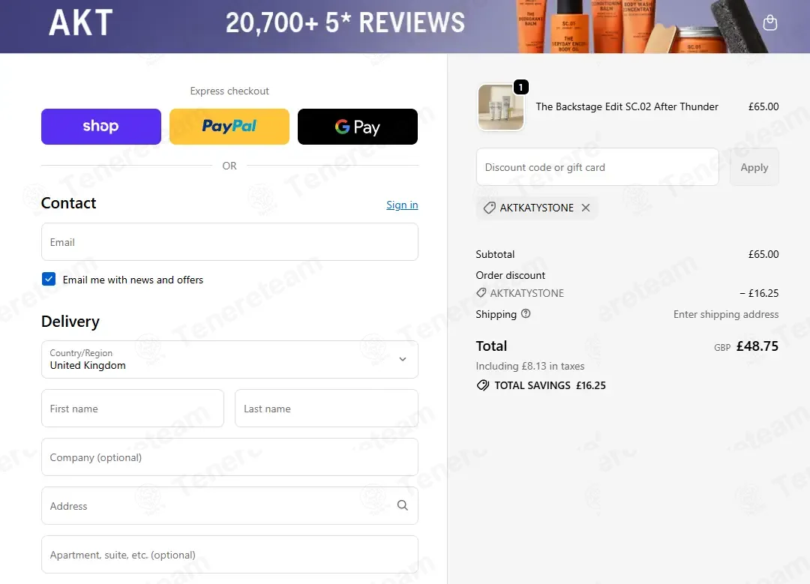Click the shipping help question mark icon
This screenshot has height=584, width=810.
(525, 313)
